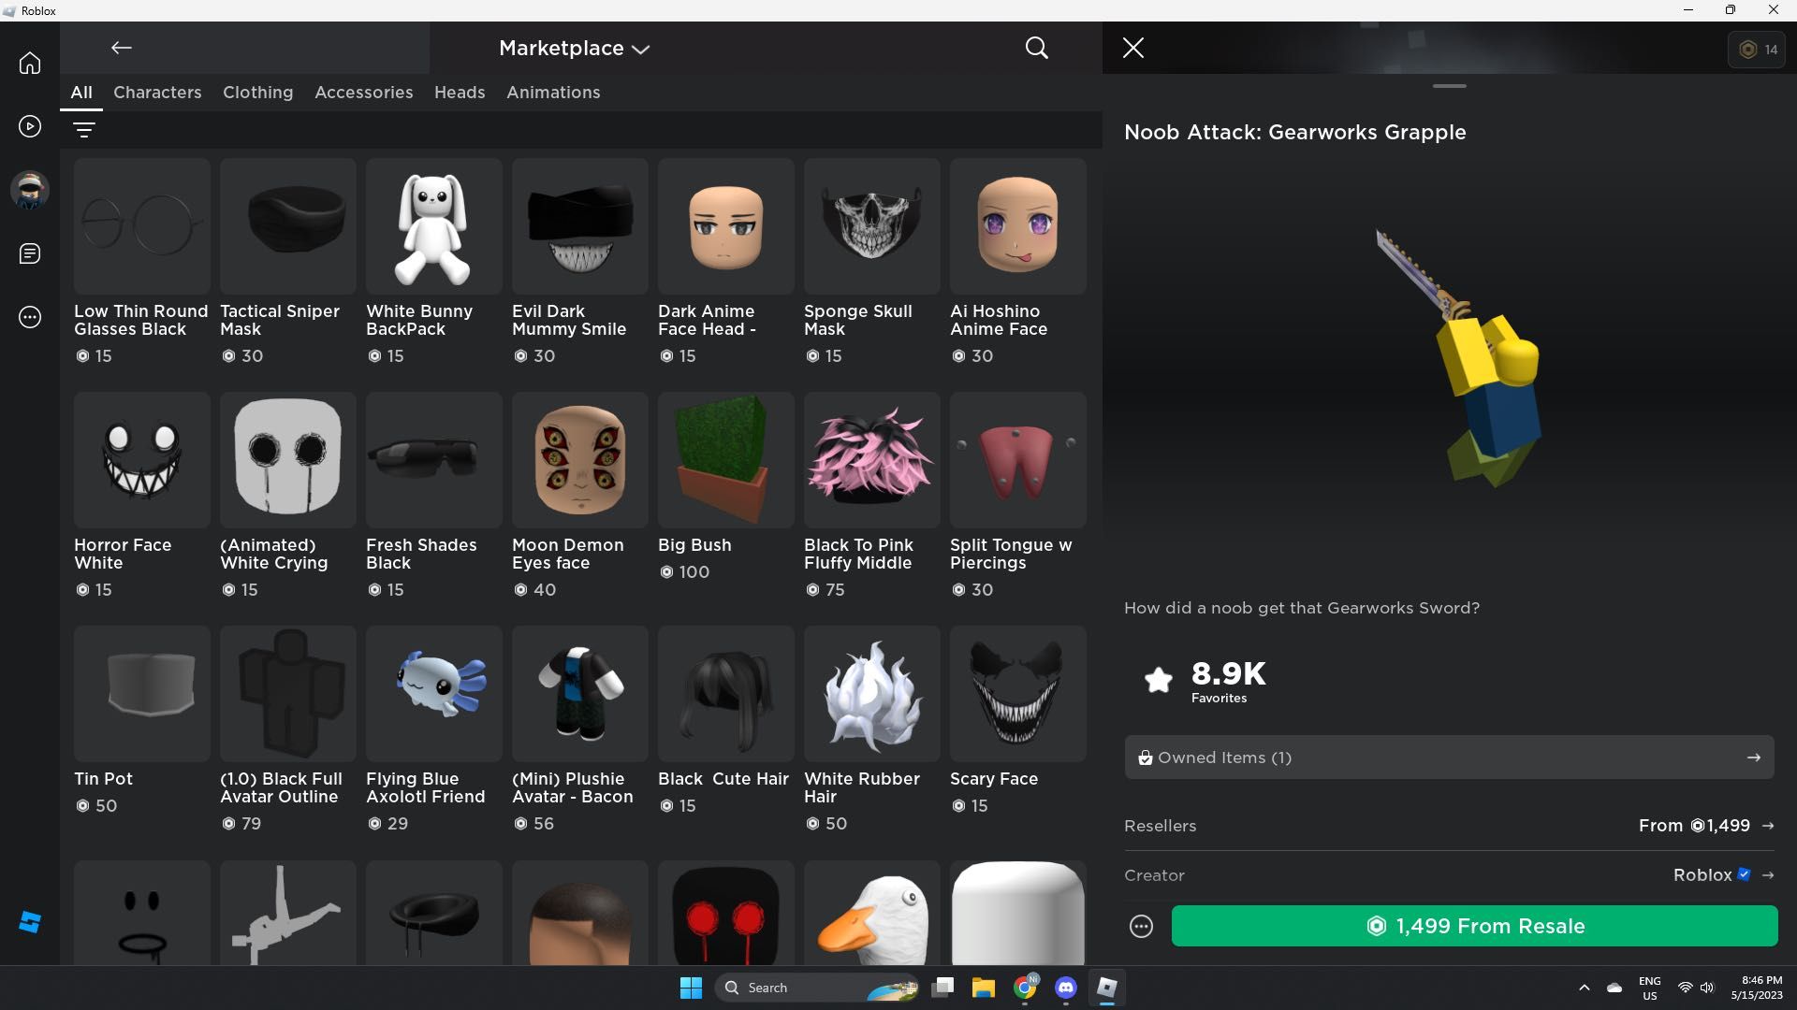This screenshot has width=1797, height=1010.
Task: Close the item details panel with the X
Action: [x=1133, y=48]
